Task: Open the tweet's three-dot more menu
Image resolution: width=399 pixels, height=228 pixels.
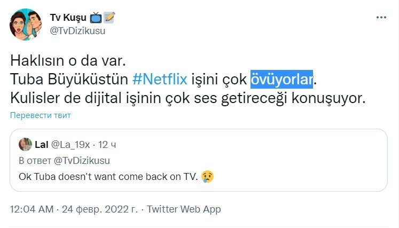Action: [381, 18]
